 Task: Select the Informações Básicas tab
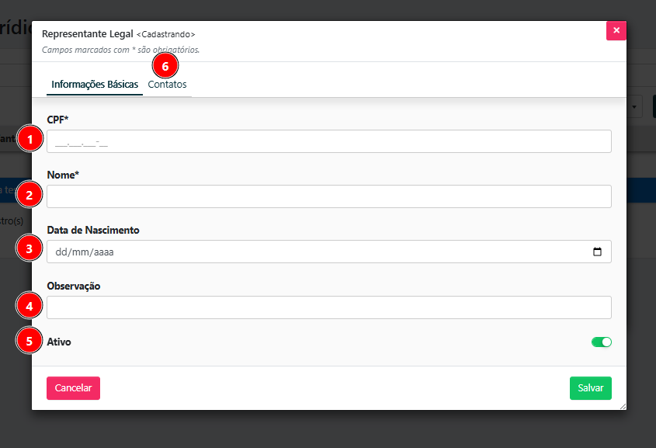click(x=94, y=85)
